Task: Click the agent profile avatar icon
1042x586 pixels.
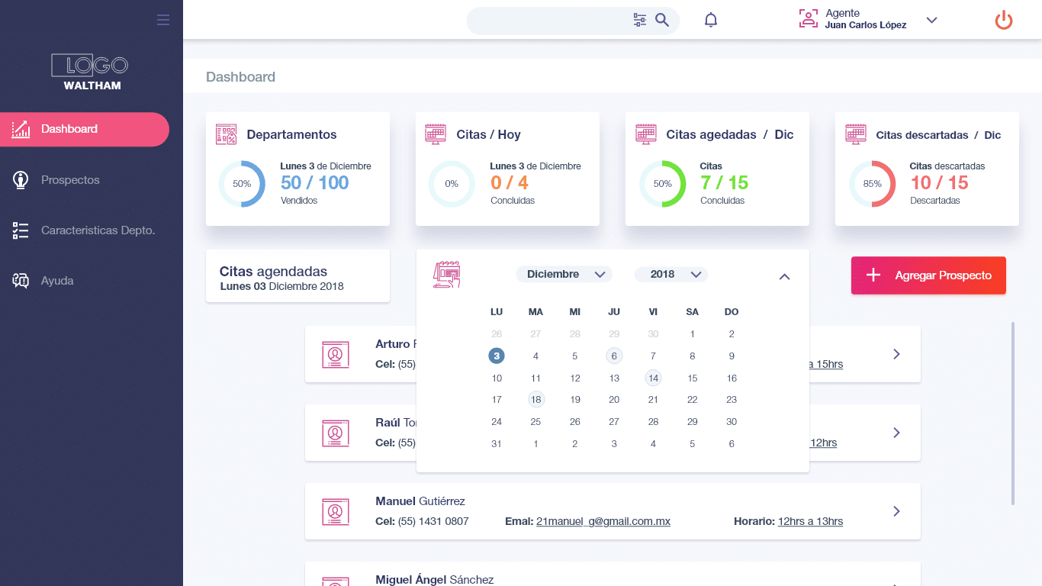Action: click(x=808, y=19)
